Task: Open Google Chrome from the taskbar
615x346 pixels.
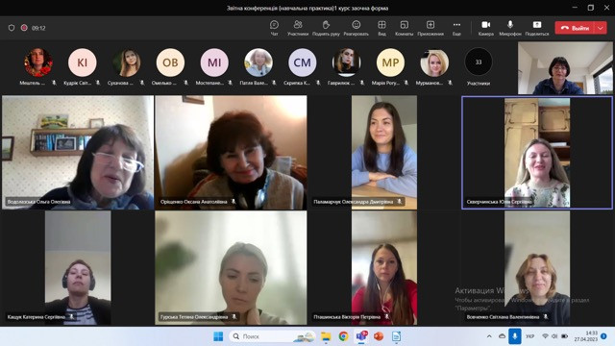Action: pyautogui.click(x=344, y=336)
